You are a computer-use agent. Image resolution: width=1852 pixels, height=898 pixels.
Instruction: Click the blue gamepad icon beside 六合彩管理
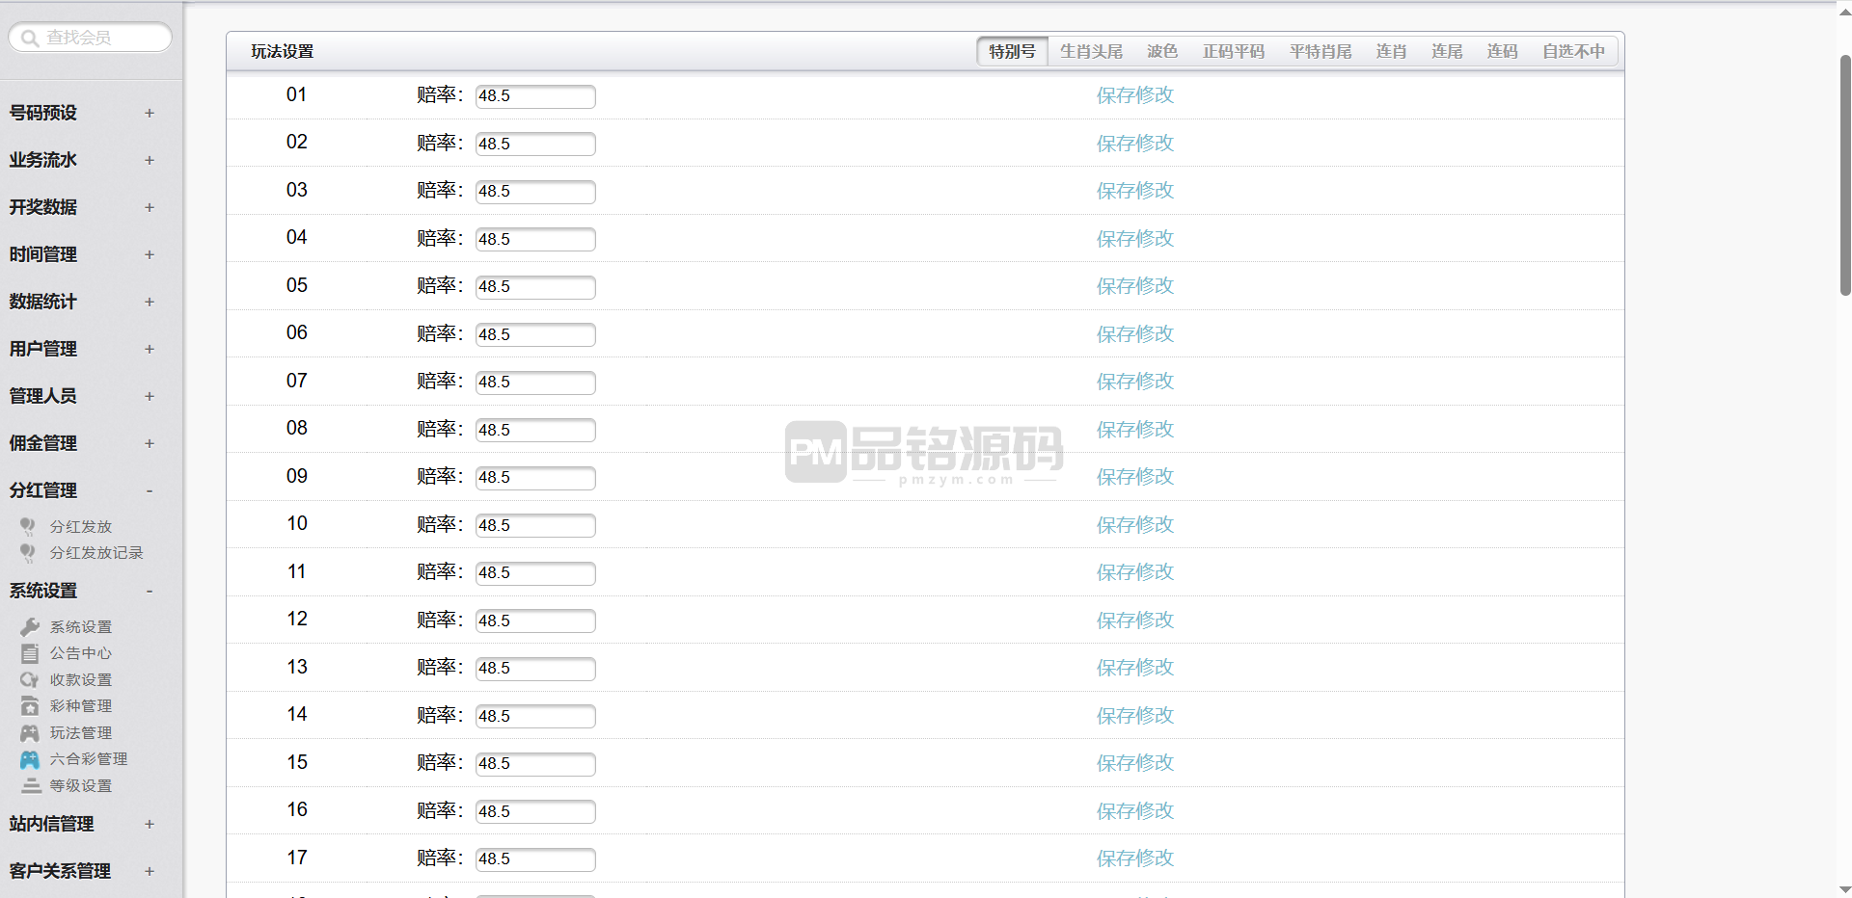coord(30,759)
